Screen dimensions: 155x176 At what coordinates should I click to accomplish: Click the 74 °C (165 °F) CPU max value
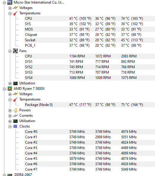132,19
